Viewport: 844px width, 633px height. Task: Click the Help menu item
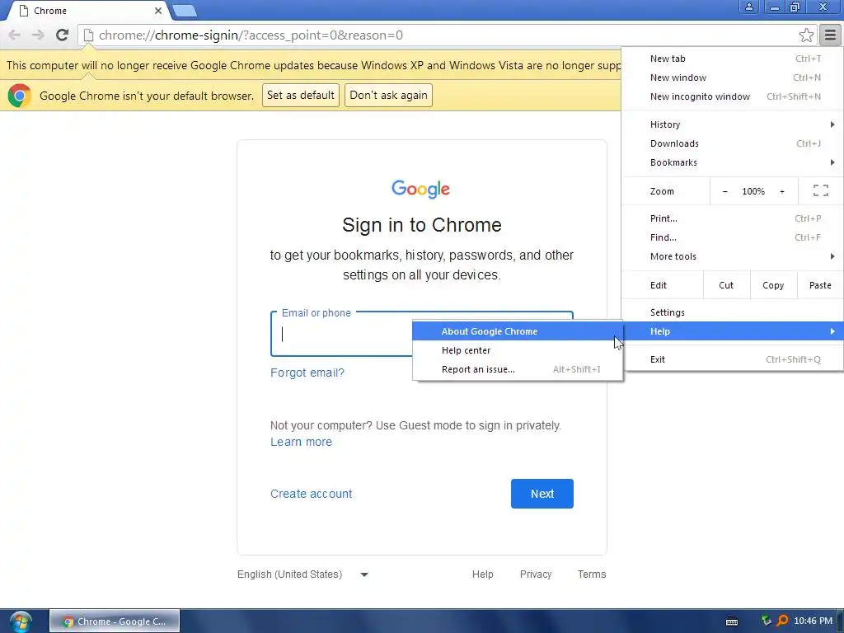732,331
